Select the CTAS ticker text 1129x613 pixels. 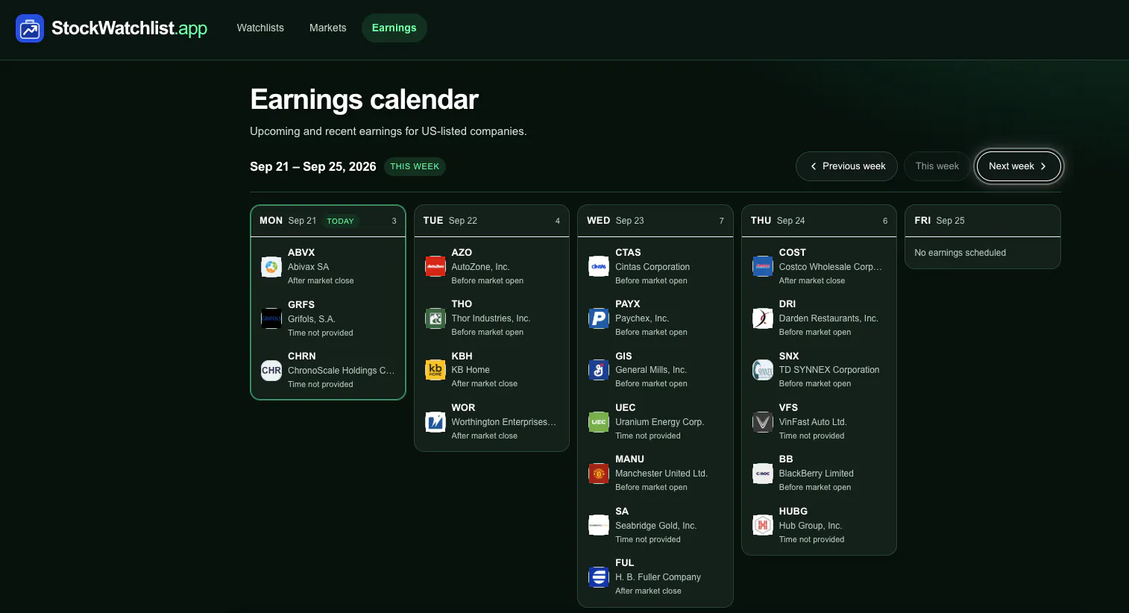pyautogui.click(x=628, y=253)
